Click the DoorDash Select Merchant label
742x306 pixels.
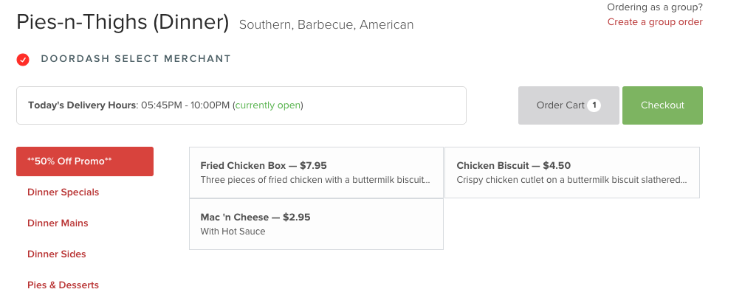coord(136,59)
